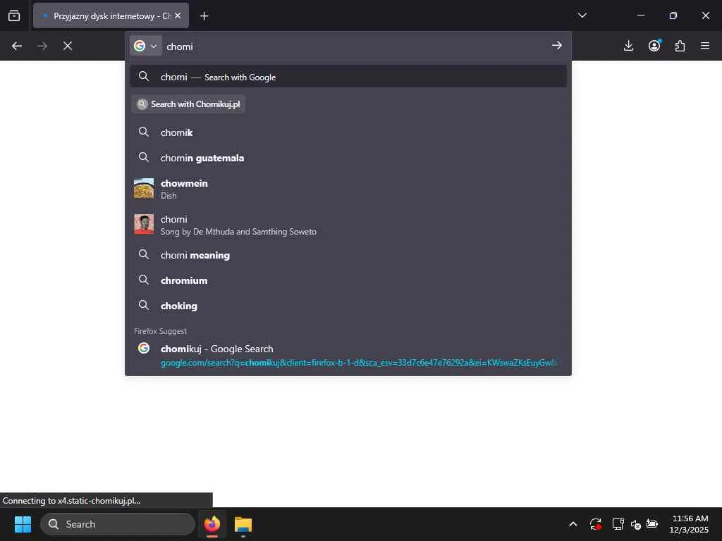This screenshot has width=722, height=541.
Task: Show hidden system tray icons
Action: point(573,524)
